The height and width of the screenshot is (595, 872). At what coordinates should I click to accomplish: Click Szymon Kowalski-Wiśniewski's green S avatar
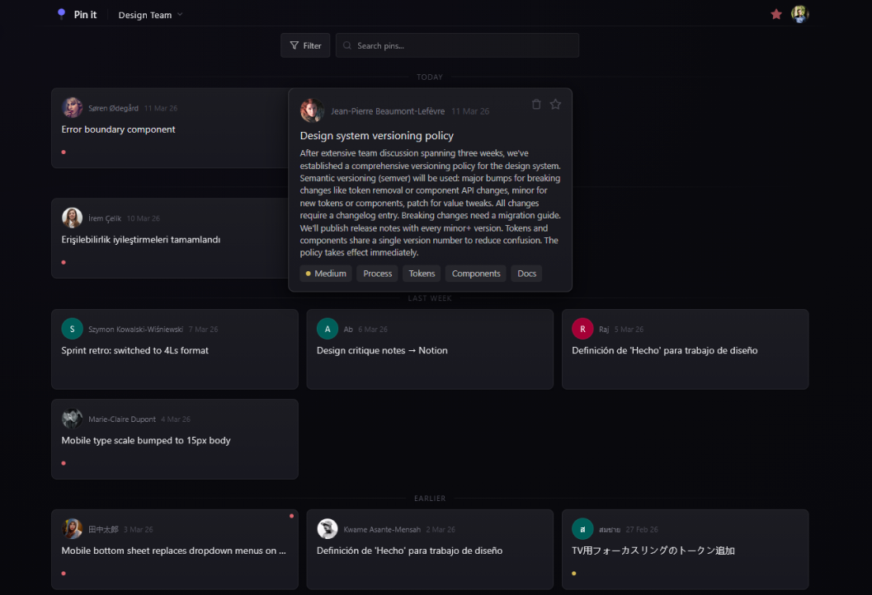point(72,328)
